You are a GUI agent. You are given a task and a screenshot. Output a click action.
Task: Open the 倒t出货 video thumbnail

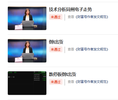[x=27, y=51]
